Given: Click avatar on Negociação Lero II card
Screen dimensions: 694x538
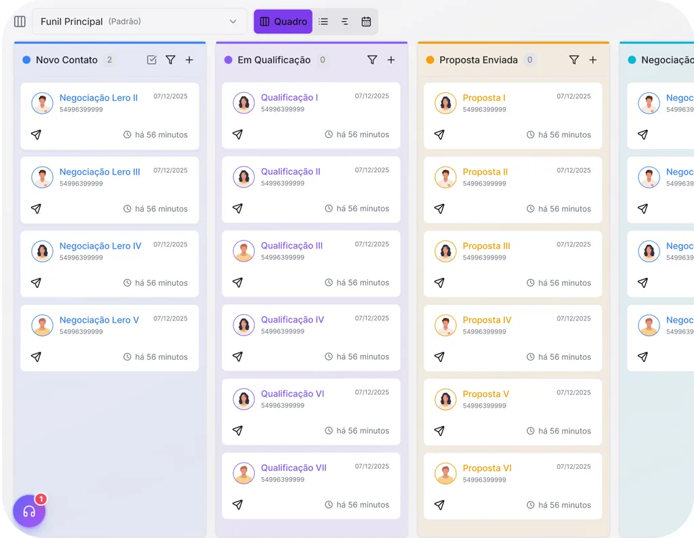Looking at the screenshot, I should coord(43,103).
